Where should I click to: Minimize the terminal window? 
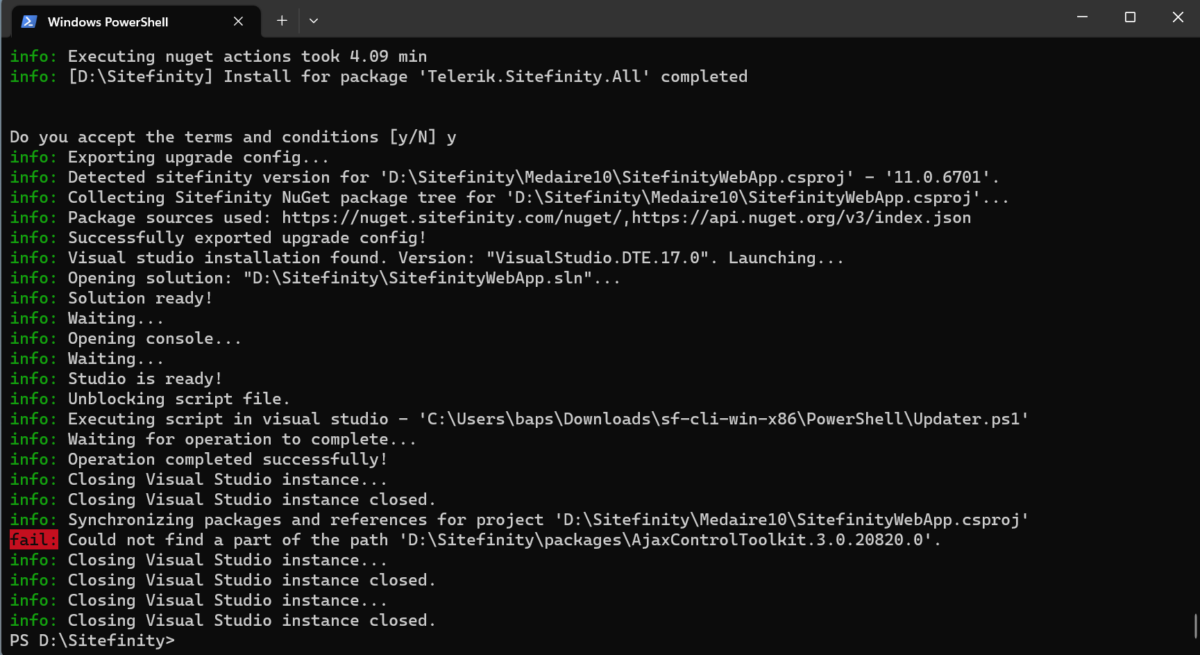(x=1082, y=17)
